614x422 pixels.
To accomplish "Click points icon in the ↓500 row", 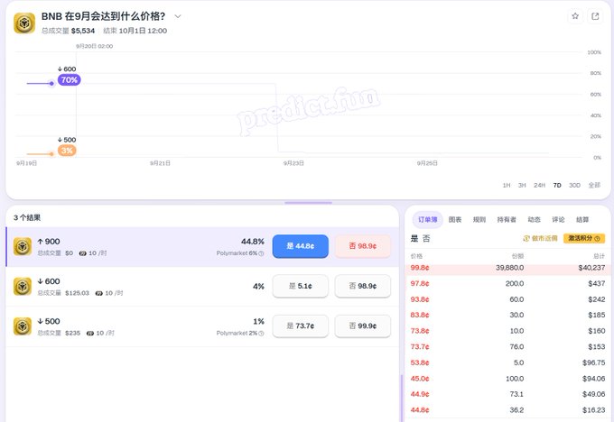I will pyautogui.click(x=89, y=334).
